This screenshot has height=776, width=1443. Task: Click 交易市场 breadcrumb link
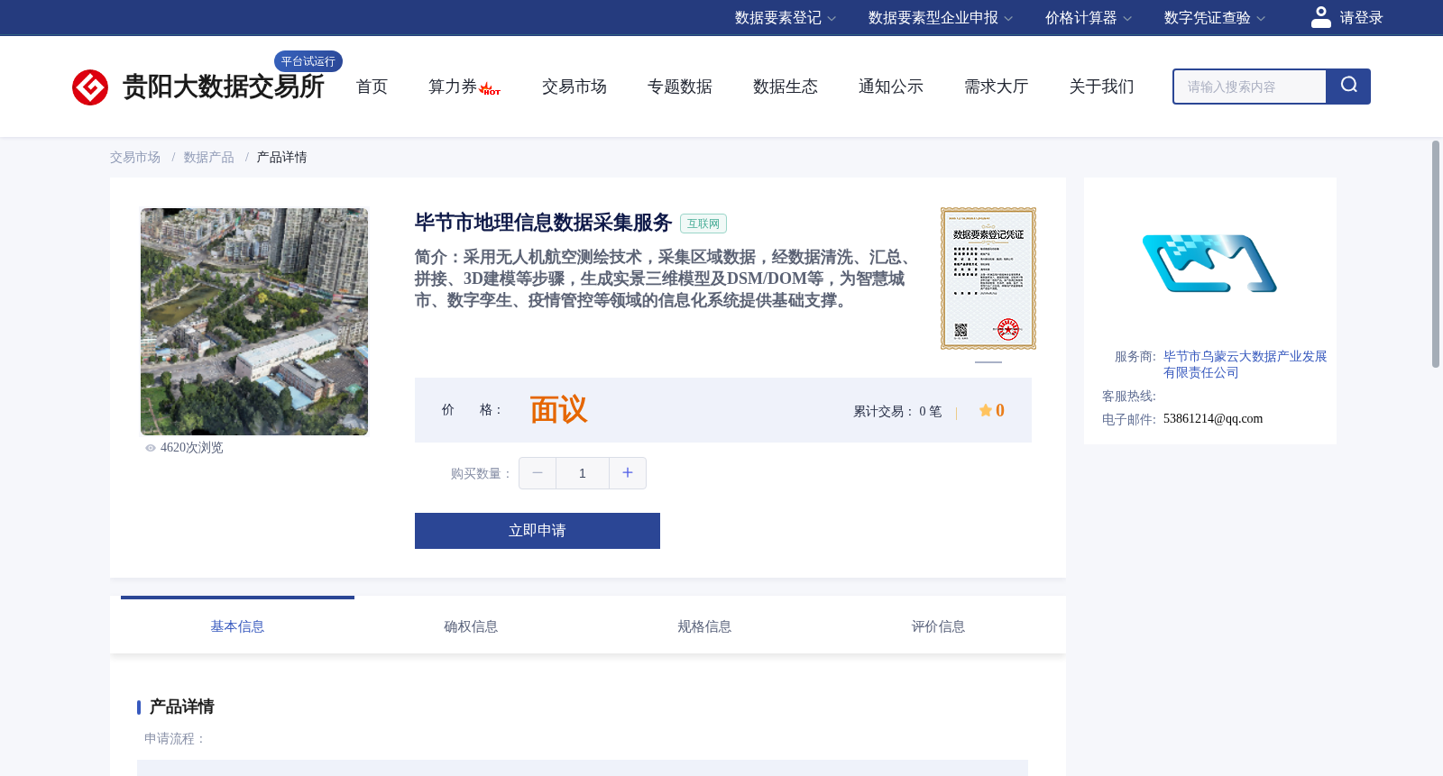coord(135,158)
